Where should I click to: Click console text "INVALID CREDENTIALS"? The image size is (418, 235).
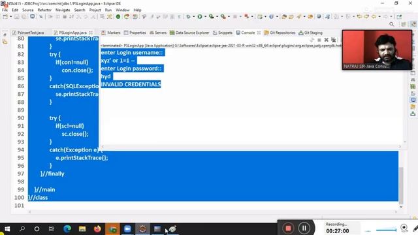pos(131,84)
